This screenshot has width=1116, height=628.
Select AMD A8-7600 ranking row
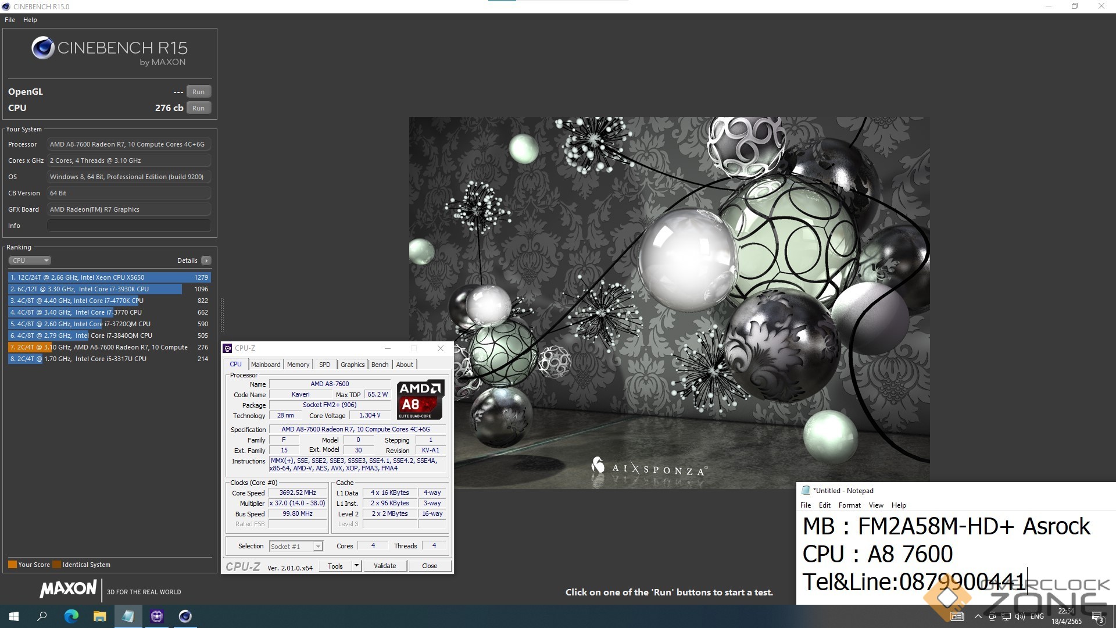(109, 347)
